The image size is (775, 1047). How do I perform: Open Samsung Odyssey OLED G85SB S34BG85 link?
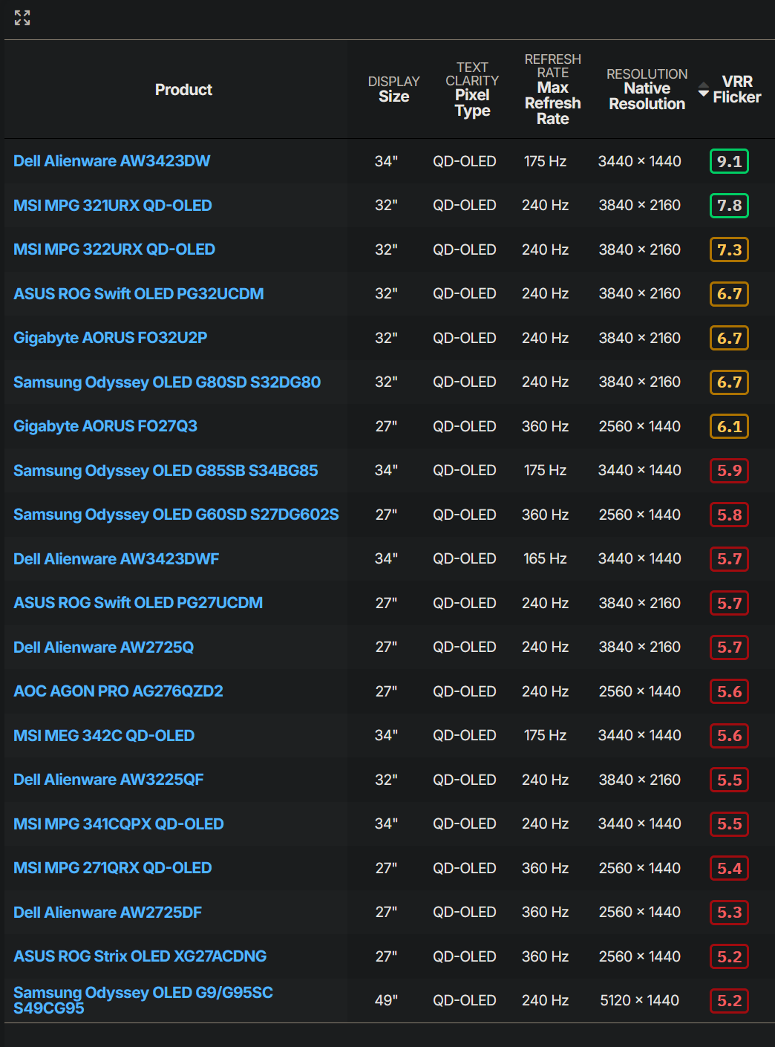coord(166,471)
